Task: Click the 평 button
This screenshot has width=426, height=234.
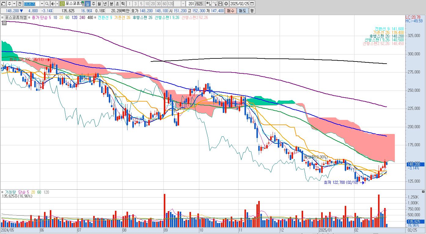Action: [x=252, y=11]
